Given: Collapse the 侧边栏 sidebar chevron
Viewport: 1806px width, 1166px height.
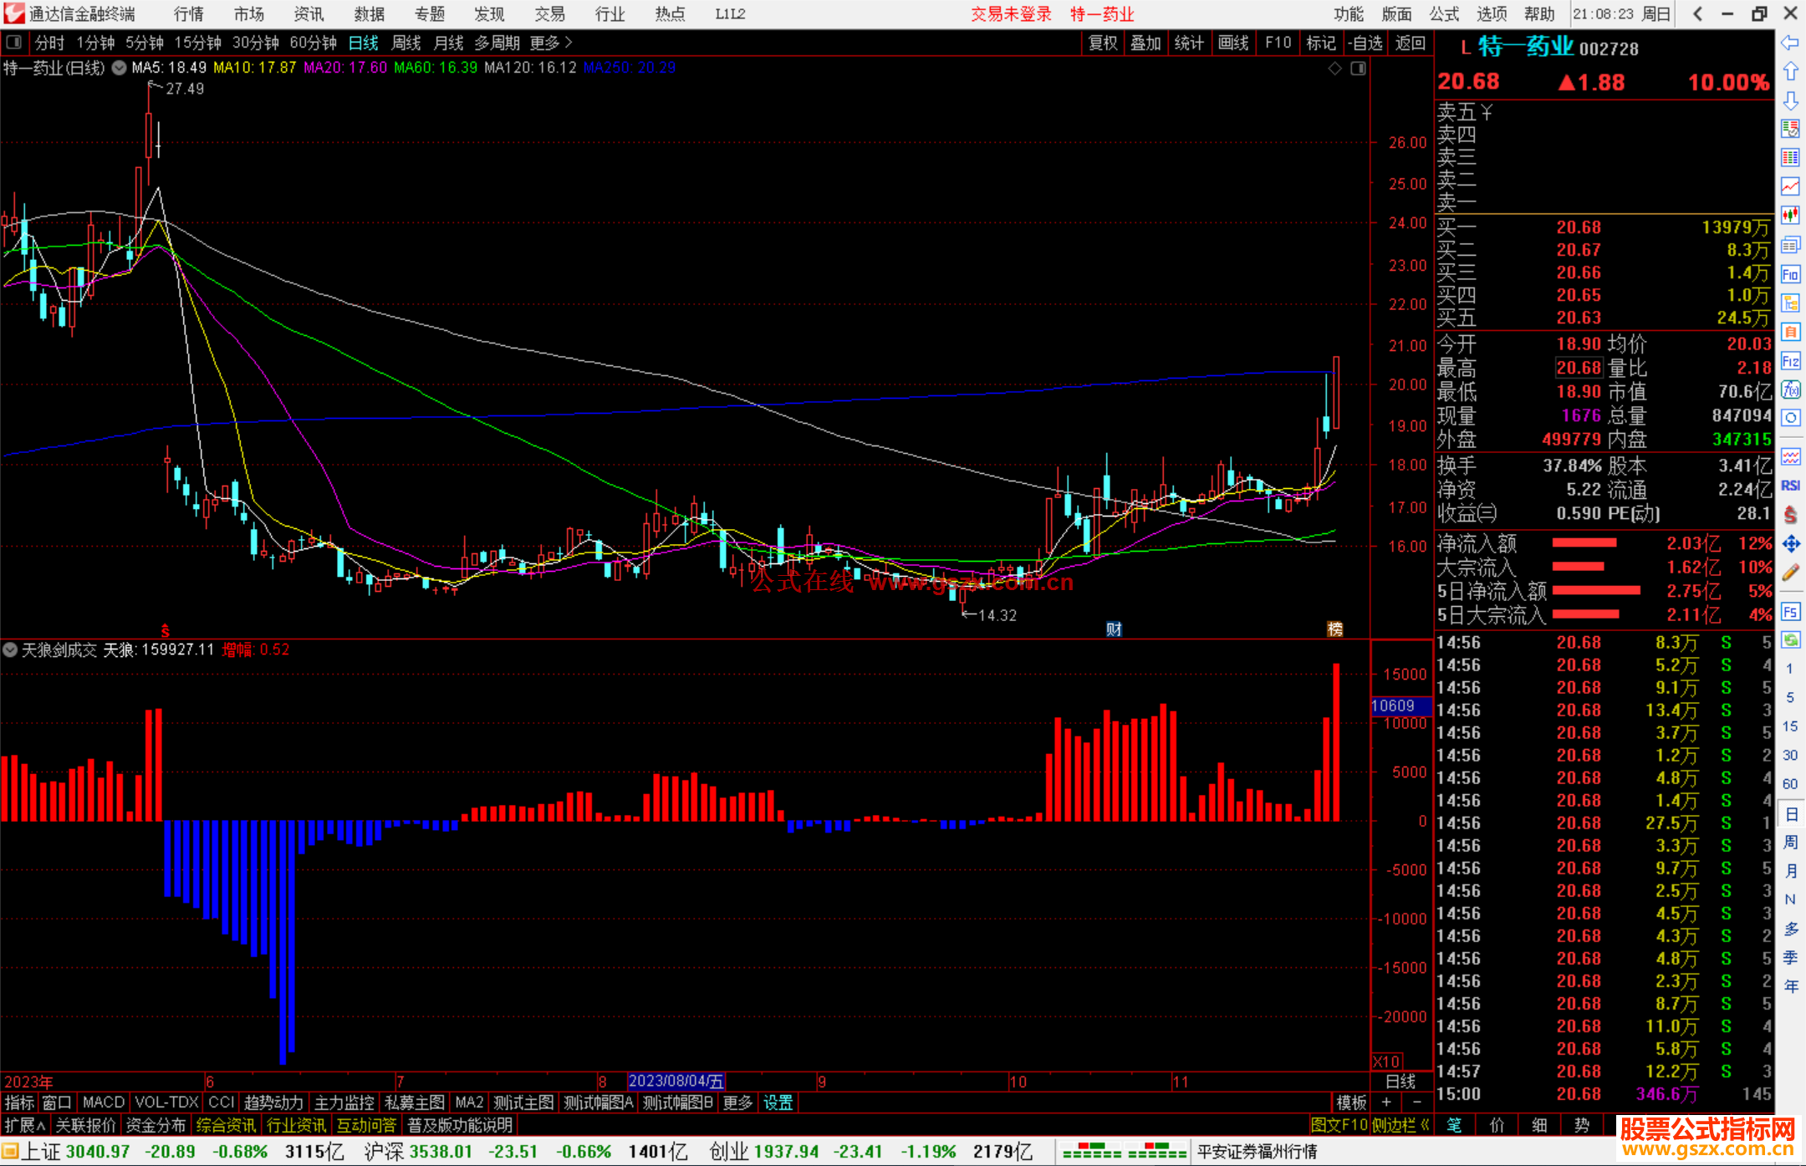Looking at the screenshot, I should pyautogui.click(x=1425, y=1125).
